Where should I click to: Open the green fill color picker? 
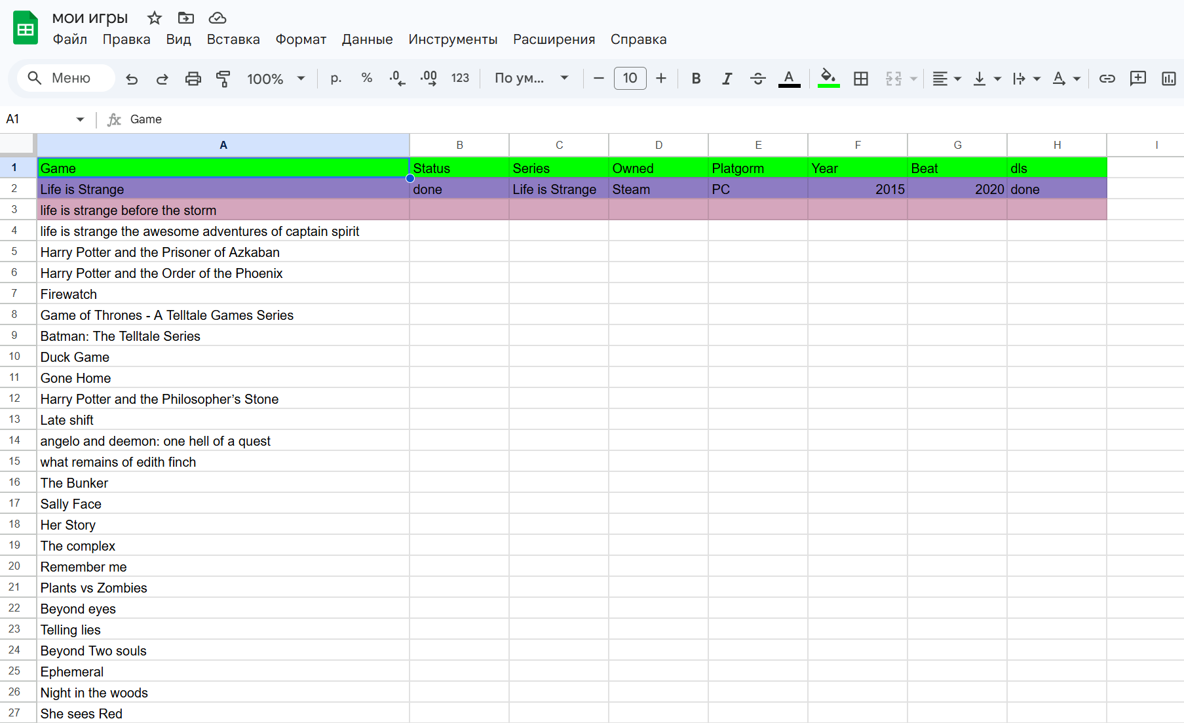(x=828, y=79)
